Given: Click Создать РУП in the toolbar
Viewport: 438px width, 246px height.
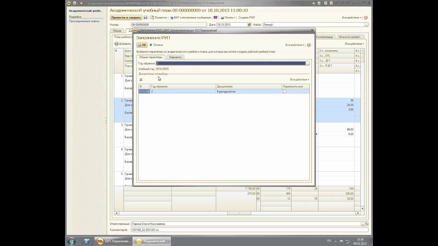Looking at the screenshot, I should coord(246,17).
